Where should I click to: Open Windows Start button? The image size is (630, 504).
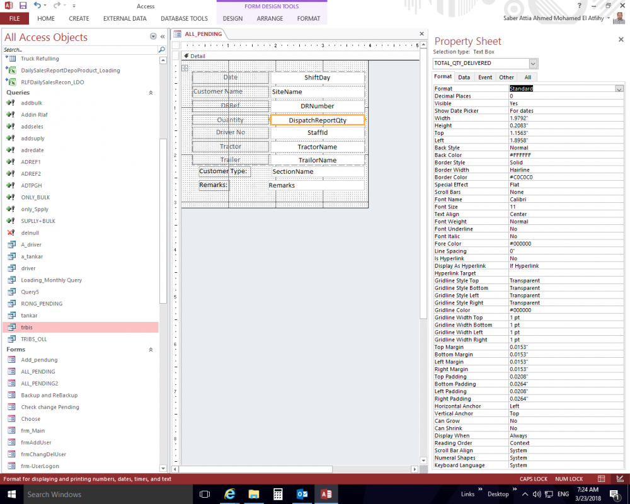[11, 495]
